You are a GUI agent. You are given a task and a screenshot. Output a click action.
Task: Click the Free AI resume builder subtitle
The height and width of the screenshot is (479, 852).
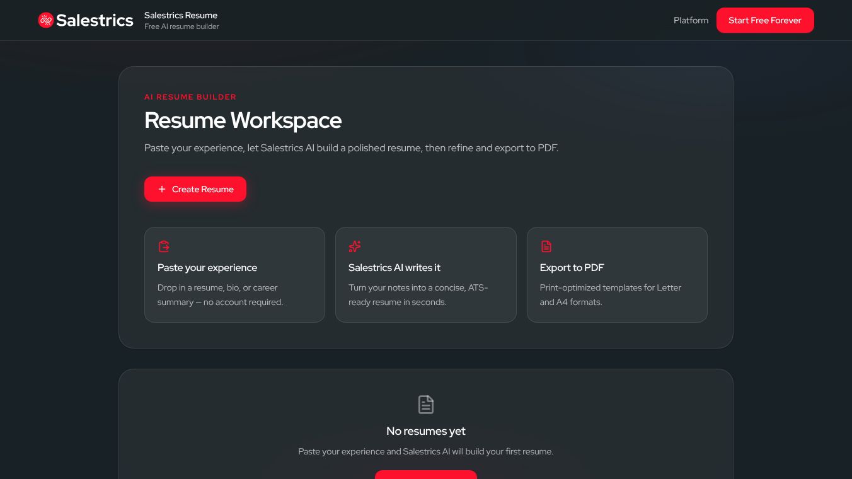(x=181, y=26)
